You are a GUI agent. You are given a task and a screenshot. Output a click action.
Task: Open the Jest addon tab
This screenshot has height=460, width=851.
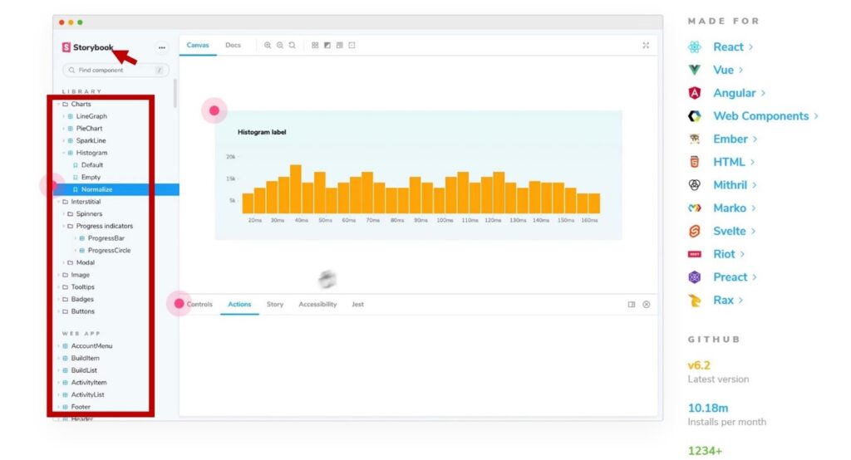[357, 305]
